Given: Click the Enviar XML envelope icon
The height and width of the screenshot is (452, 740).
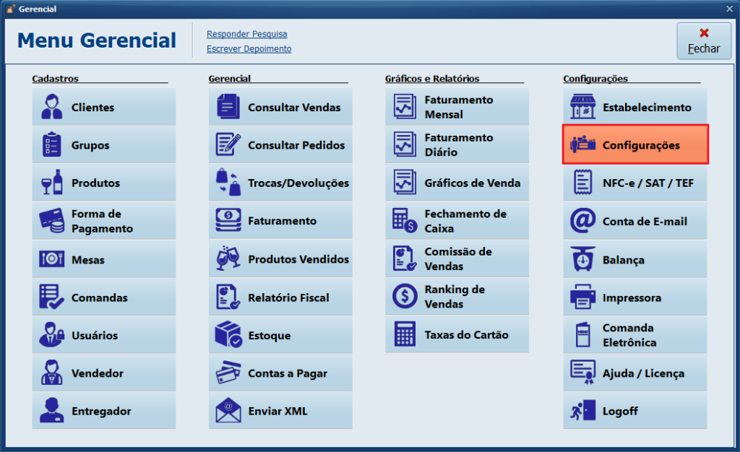Looking at the screenshot, I should pyautogui.click(x=228, y=410).
